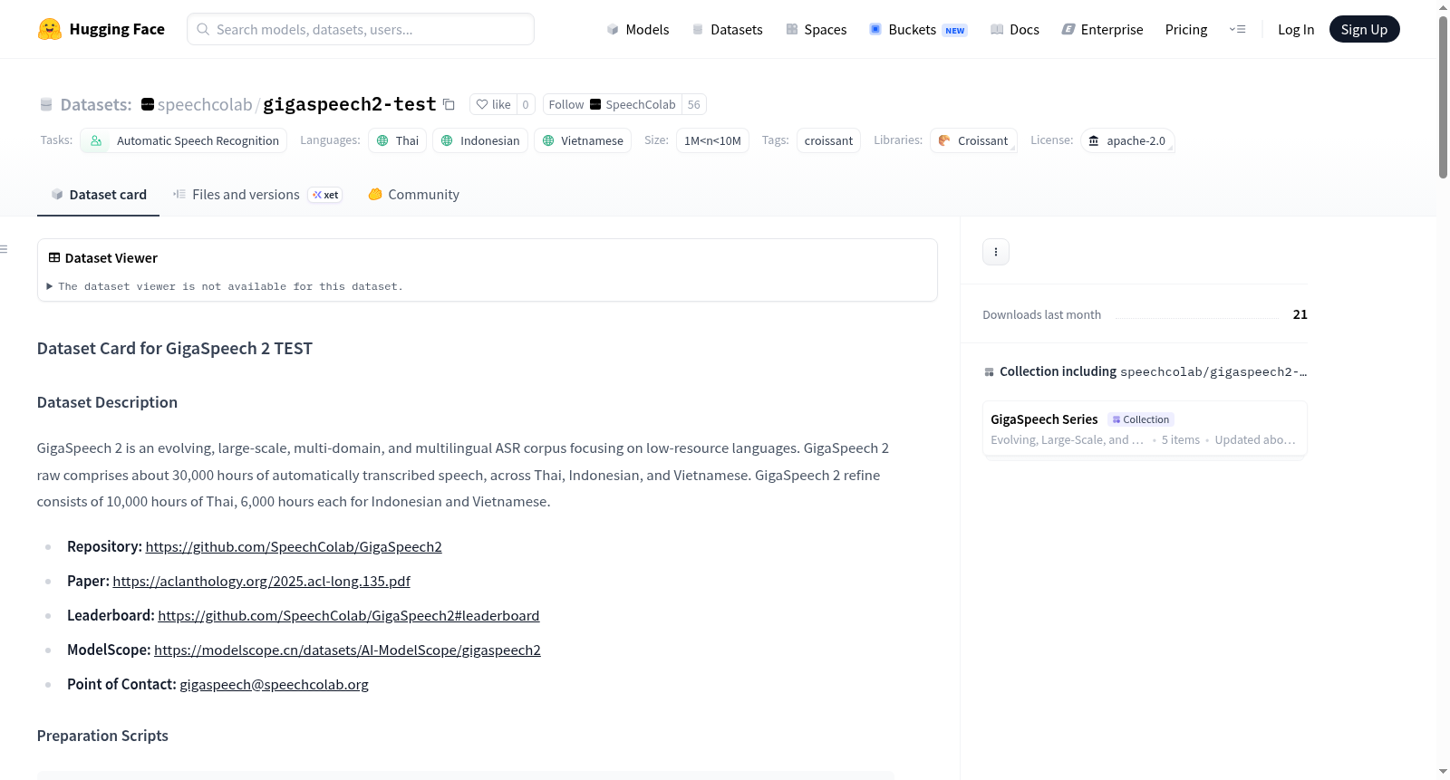
Task: Open Spaces in the top navigation
Action: coord(817,29)
